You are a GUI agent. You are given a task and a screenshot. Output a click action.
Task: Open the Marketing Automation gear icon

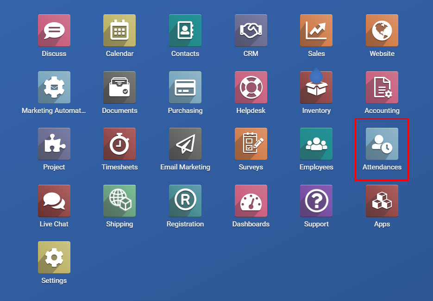click(54, 87)
